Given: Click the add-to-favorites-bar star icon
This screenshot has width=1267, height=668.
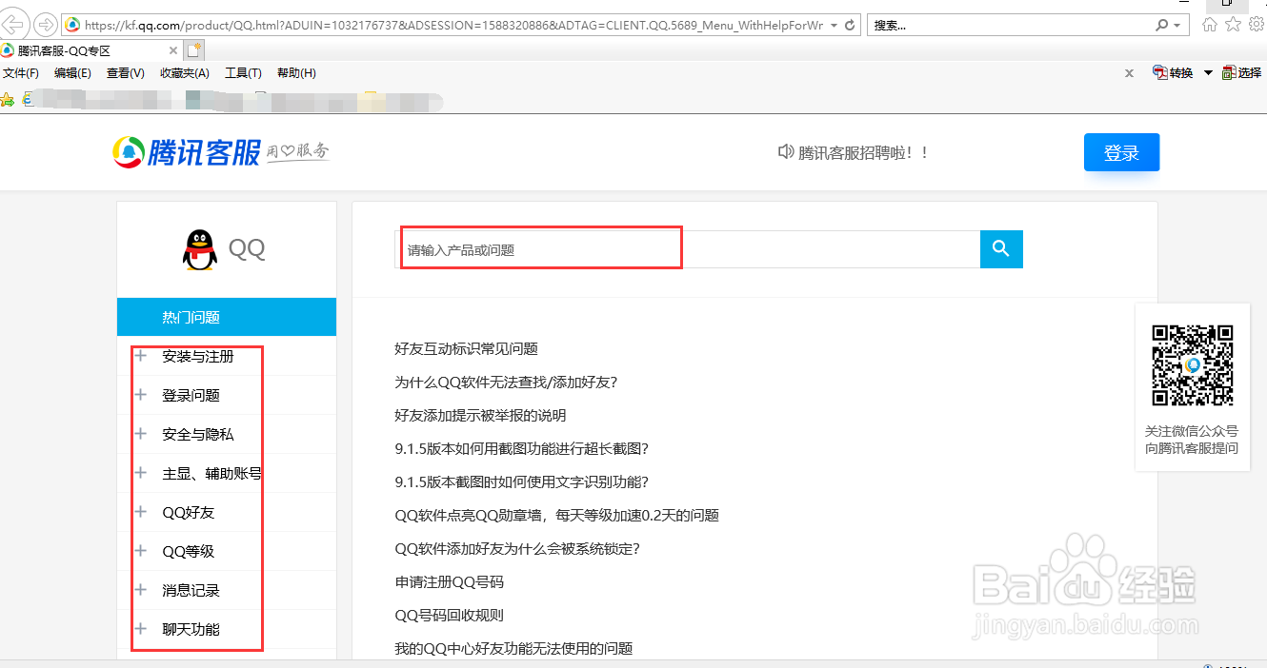Looking at the screenshot, I should coord(7,98).
